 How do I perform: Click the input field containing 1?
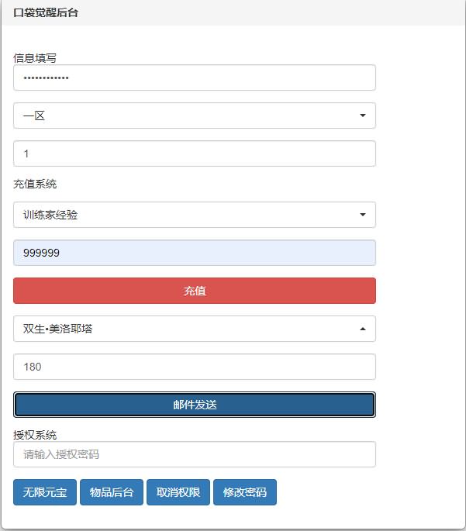point(194,153)
